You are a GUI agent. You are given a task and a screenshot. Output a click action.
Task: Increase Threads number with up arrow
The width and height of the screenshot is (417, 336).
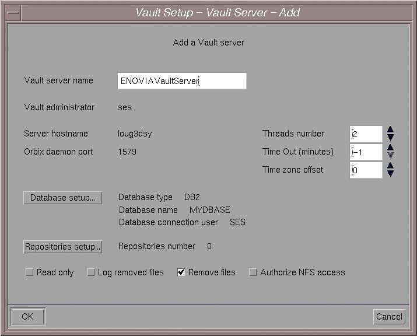pos(391,130)
